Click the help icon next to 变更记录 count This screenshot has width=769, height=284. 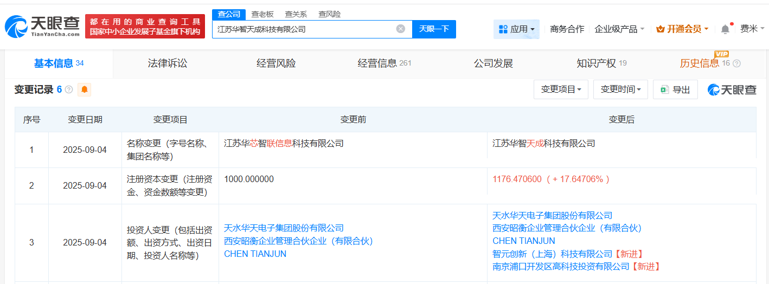tap(69, 90)
